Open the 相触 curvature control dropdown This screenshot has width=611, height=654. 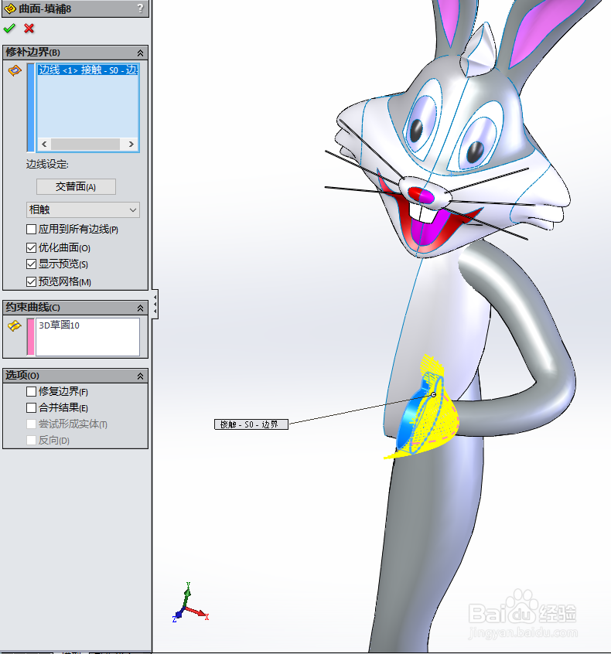point(83,209)
